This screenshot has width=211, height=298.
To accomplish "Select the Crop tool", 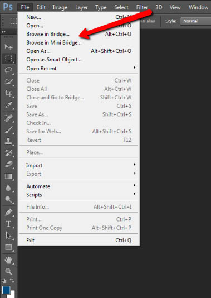I will (x=8, y=93).
